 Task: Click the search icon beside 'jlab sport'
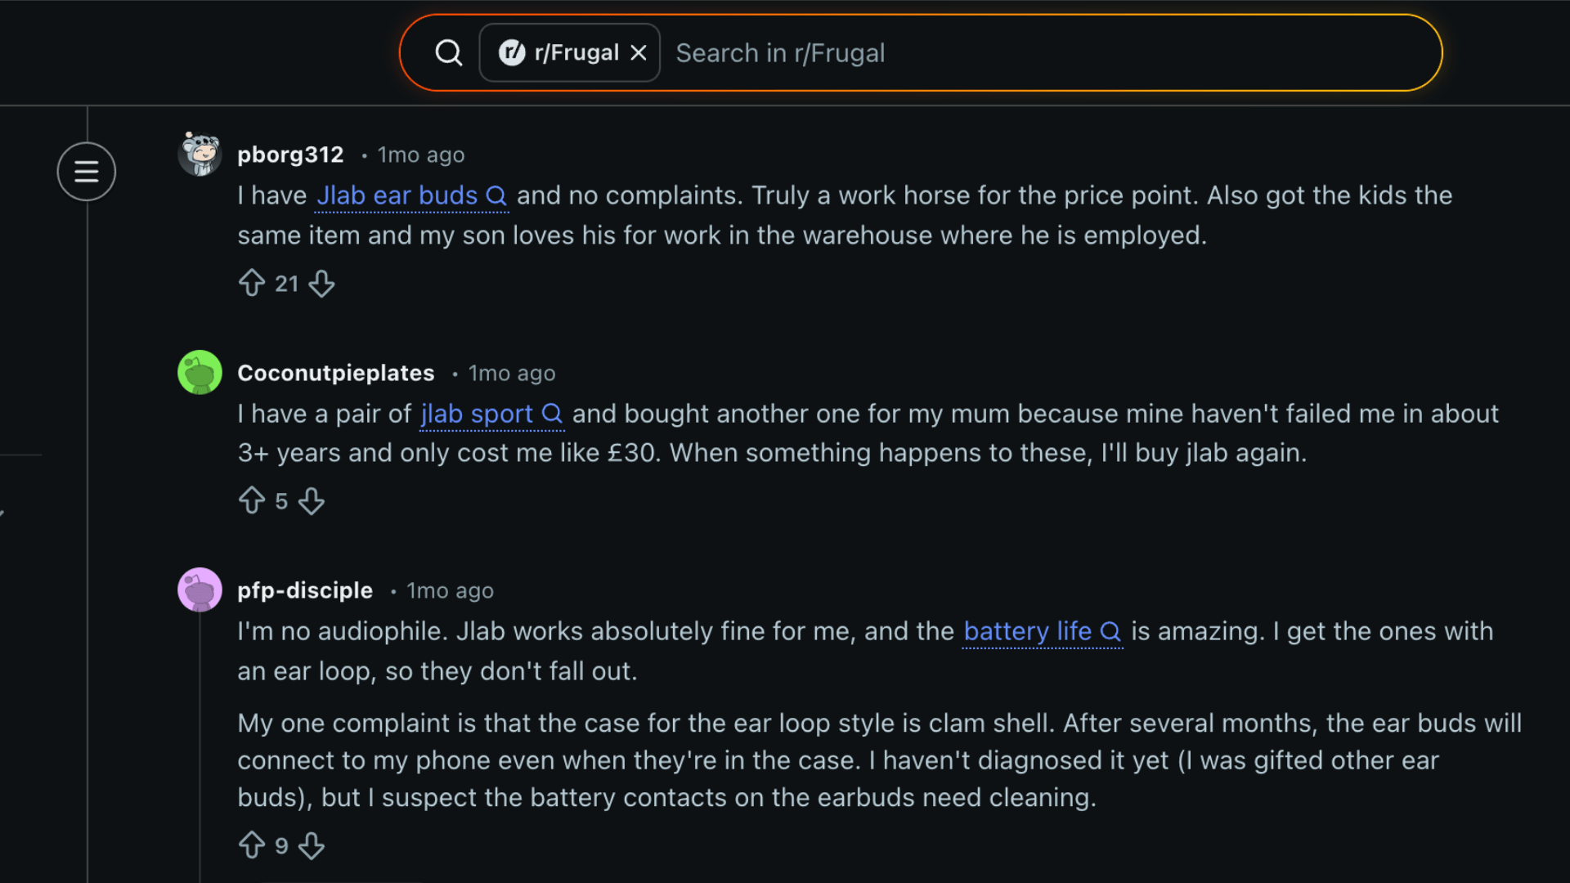pyautogui.click(x=553, y=414)
